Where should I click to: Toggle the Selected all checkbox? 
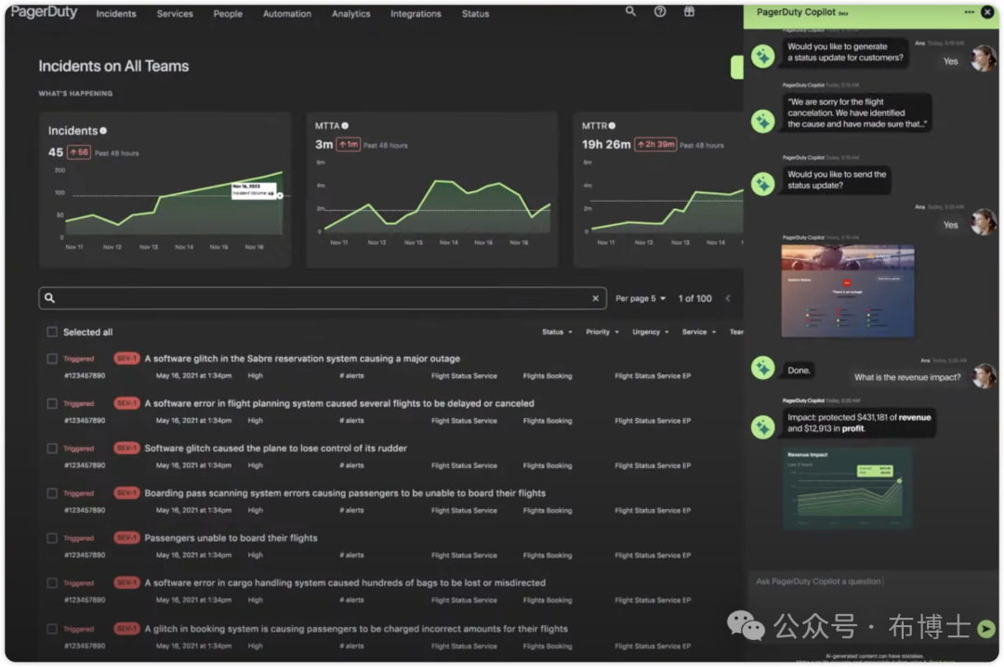pos(52,332)
